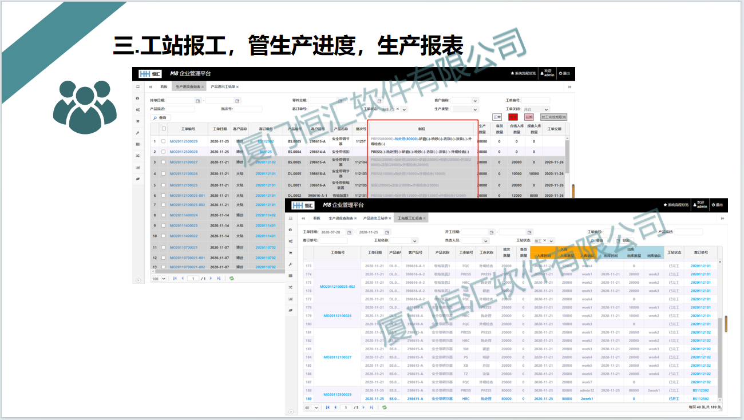
Task: Click the red status legend swatch
Action: (x=513, y=117)
